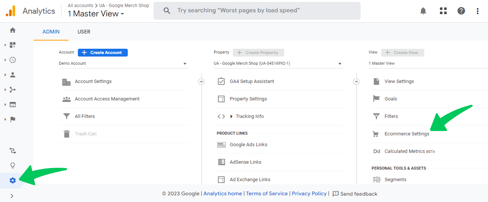The width and height of the screenshot is (488, 202).
Task: Open the Property selector dropdown
Action: point(278,64)
